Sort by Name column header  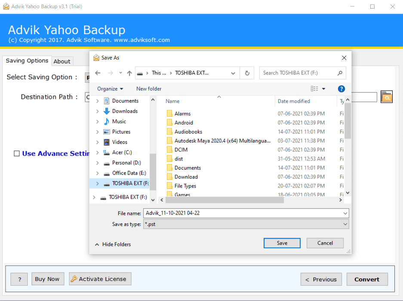click(172, 101)
